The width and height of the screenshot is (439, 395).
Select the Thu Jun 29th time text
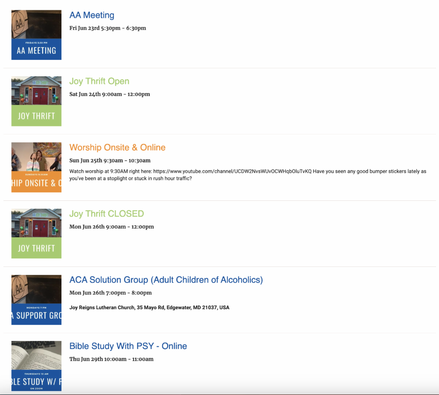point(111,359)
